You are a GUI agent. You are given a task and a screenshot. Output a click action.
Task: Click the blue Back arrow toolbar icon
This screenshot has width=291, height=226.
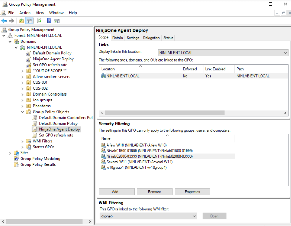pos(4,21)
